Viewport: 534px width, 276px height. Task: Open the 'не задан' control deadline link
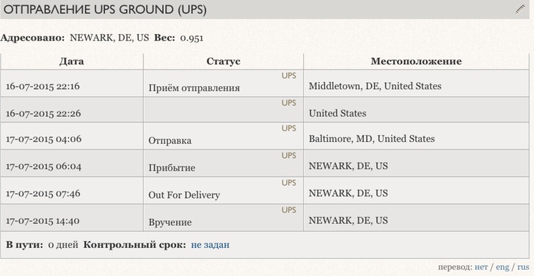[x=210, y=245]
